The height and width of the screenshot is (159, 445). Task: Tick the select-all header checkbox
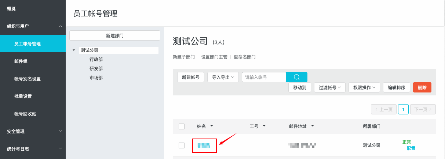point(182,126)
